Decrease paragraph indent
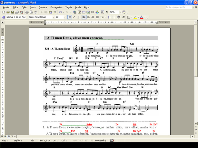This screenshot has height=148, width=198. (x=118, y=17)
